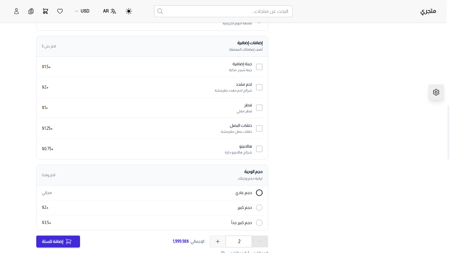Click inside the product search field
Image resolution: width=450 pixels, height=253 pixels.
(223, 11)
